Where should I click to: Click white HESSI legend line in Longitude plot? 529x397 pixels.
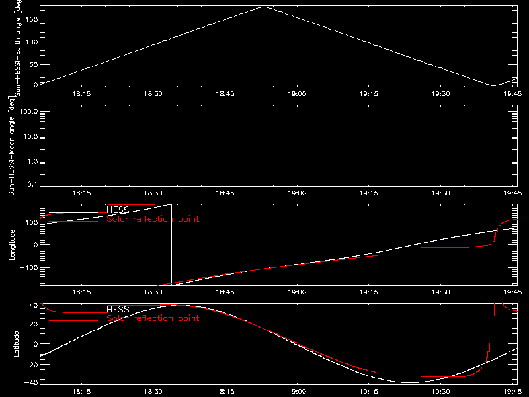73,212
